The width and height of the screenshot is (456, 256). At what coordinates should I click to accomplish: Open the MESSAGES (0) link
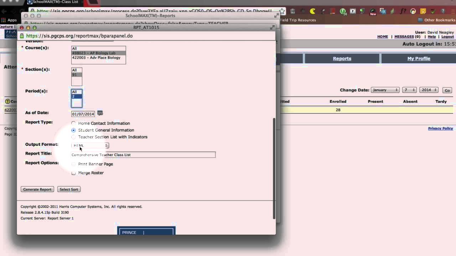[407, 37]
